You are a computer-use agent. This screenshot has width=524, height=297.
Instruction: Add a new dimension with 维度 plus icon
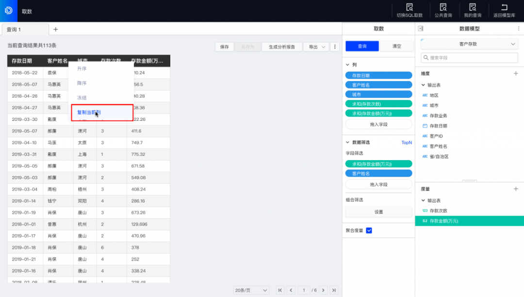(x=516, y=74)
